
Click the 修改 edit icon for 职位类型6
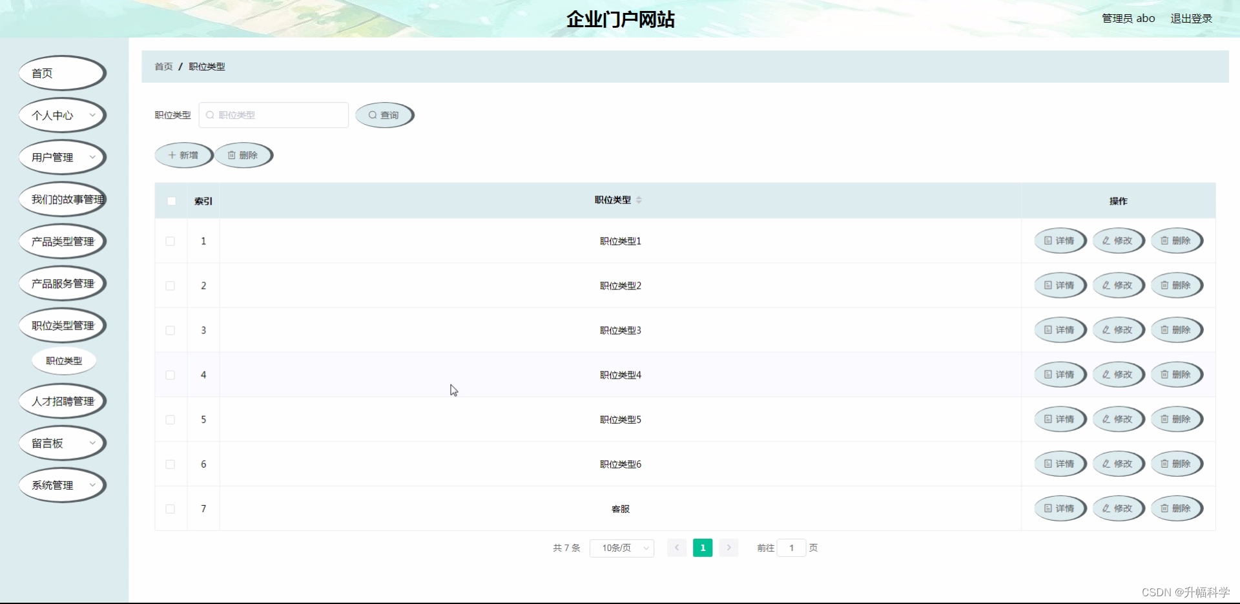pyautogui.click(x=1107, y=463)
